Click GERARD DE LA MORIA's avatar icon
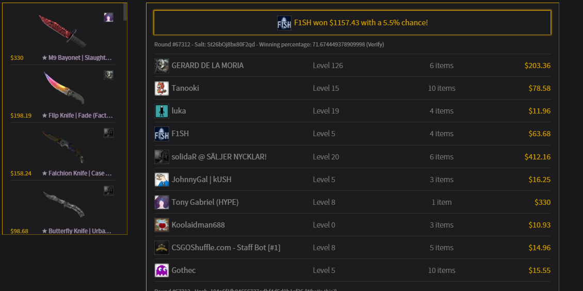This screenshot has width=583, height=291. (x=161, y=66)
